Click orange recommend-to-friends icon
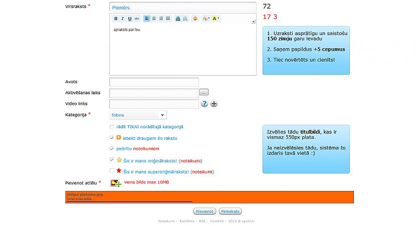The height and width of the screenshot is (226, 416). [119, 137]
